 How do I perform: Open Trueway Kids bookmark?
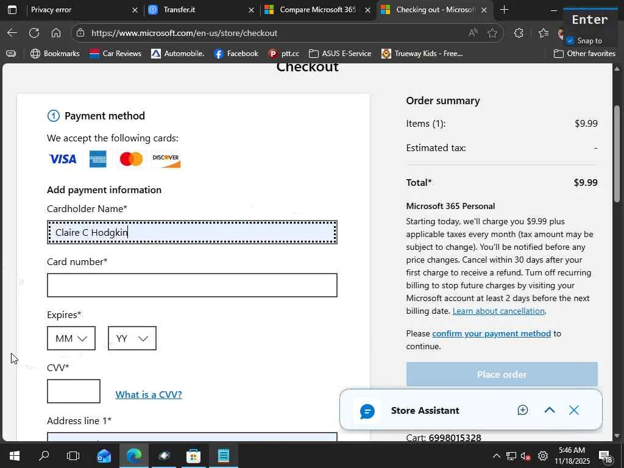422,54
